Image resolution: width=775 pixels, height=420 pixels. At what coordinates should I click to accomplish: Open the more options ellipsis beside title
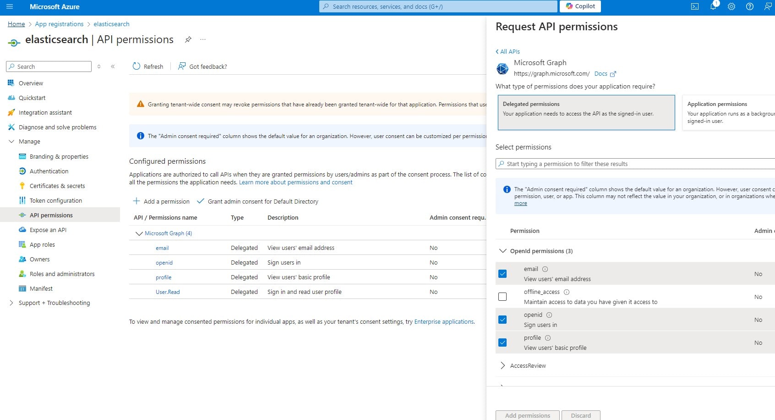point(203,39)
